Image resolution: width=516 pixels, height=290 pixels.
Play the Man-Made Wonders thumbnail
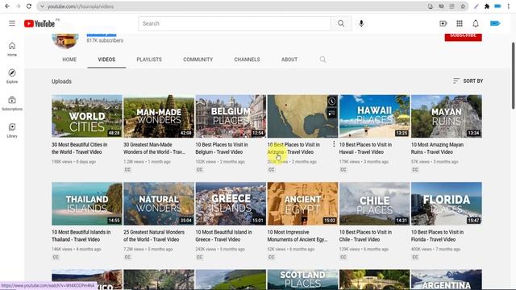(x=159, y=116)
